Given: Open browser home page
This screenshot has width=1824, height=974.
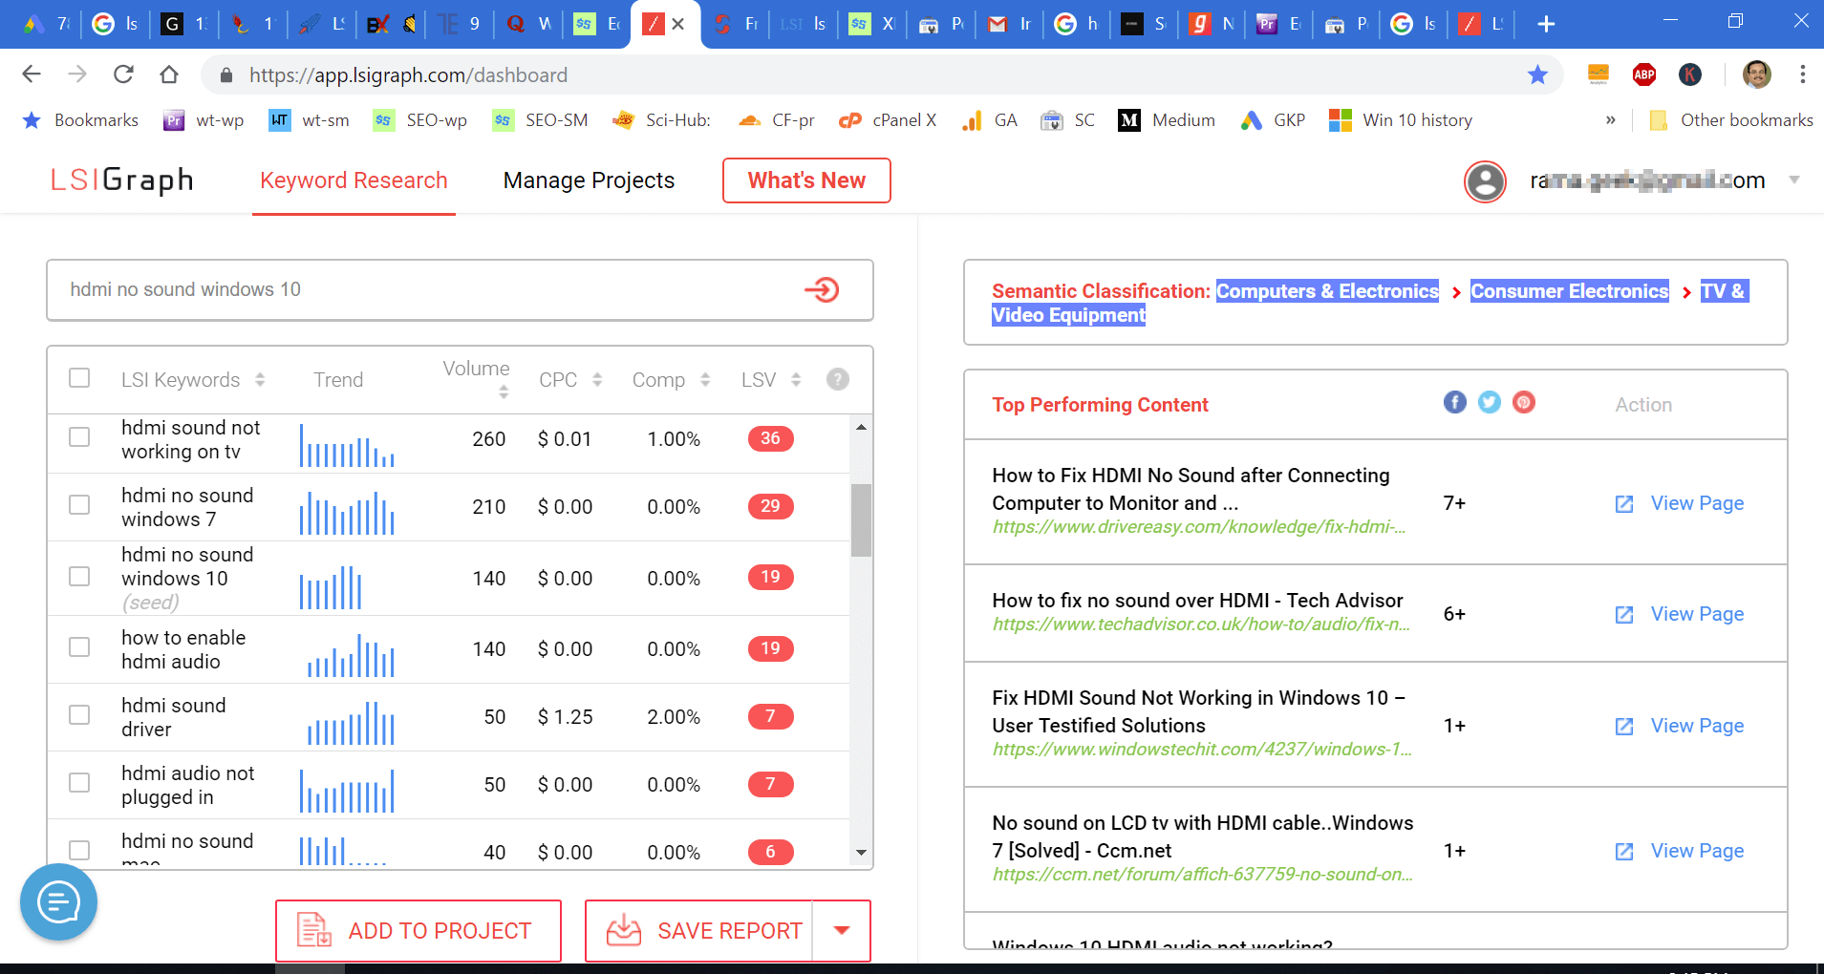Looking at the screenshot, I should (x=169, y=74).
